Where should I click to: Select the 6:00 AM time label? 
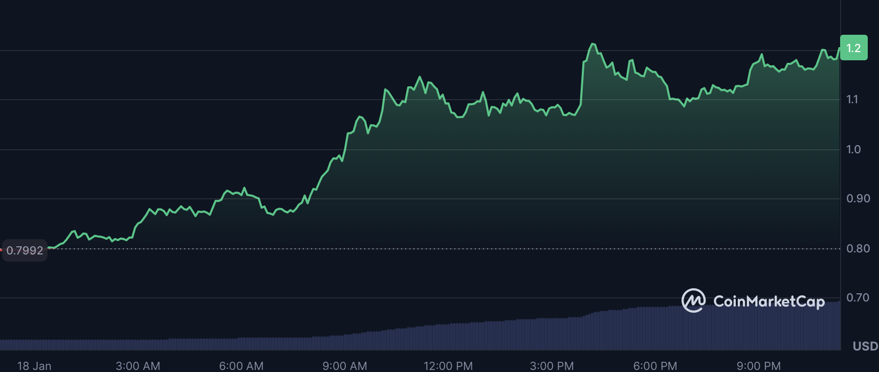tap(241, 366)
